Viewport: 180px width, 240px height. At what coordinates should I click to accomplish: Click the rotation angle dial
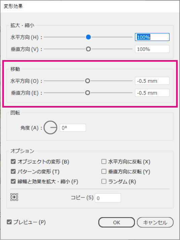pos(50,127)
